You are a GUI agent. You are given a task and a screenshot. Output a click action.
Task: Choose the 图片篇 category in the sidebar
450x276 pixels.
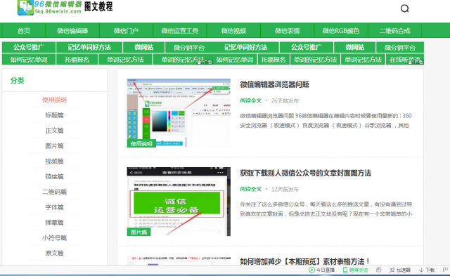[54, 146]
